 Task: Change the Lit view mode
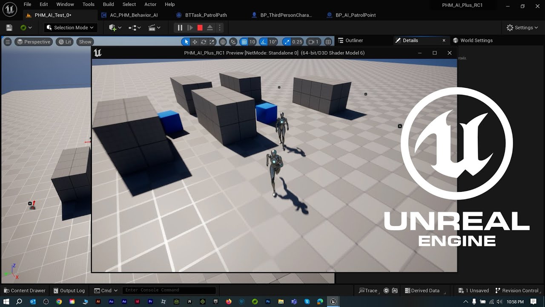pyautogui.click(x=65, y=42)
